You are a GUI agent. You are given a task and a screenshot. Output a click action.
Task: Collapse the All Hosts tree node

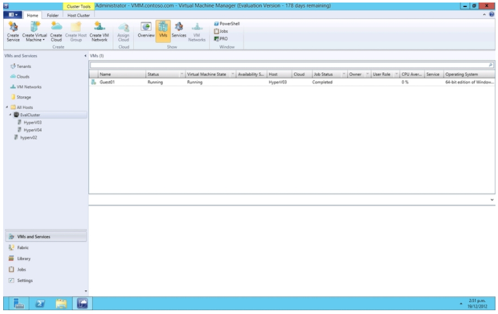tap(7, 107)
